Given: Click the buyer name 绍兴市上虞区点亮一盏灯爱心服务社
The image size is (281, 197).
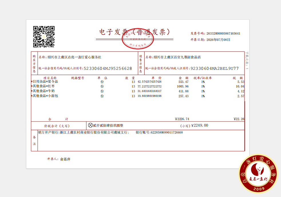Looking at the screenshot, I should tap(74, 57).
